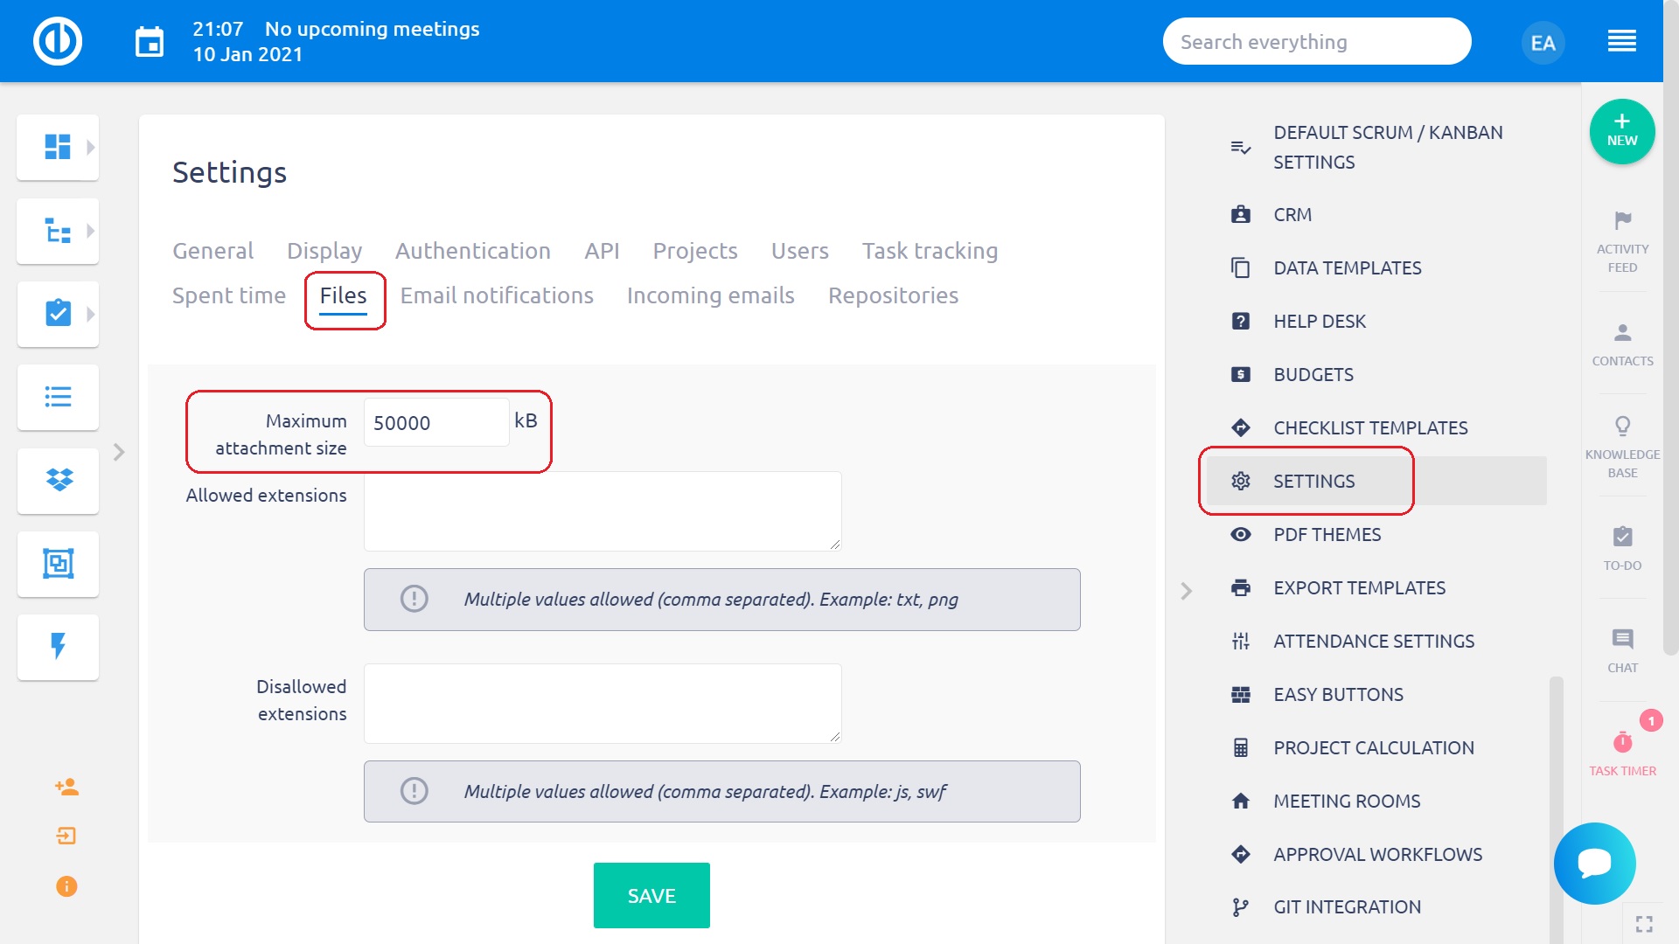Switch to the Authentication tab
The image size is (1679, 944).
[x=472, y=251]
